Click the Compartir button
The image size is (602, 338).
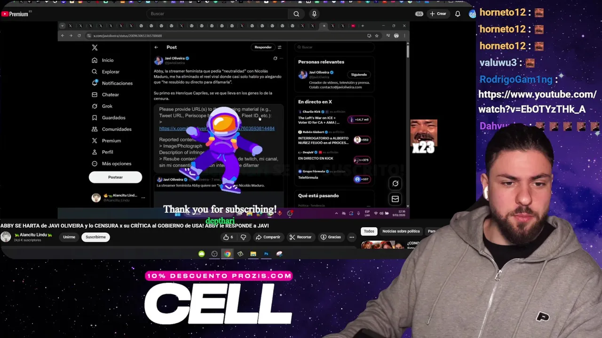click(x=268, y=237)
